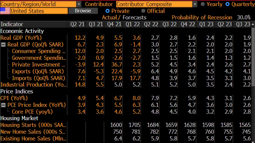Viewport: 255px width, 143px height.
Task: Open the Country/Region/World dropdown arrow
Action: [x=79, y=4]
